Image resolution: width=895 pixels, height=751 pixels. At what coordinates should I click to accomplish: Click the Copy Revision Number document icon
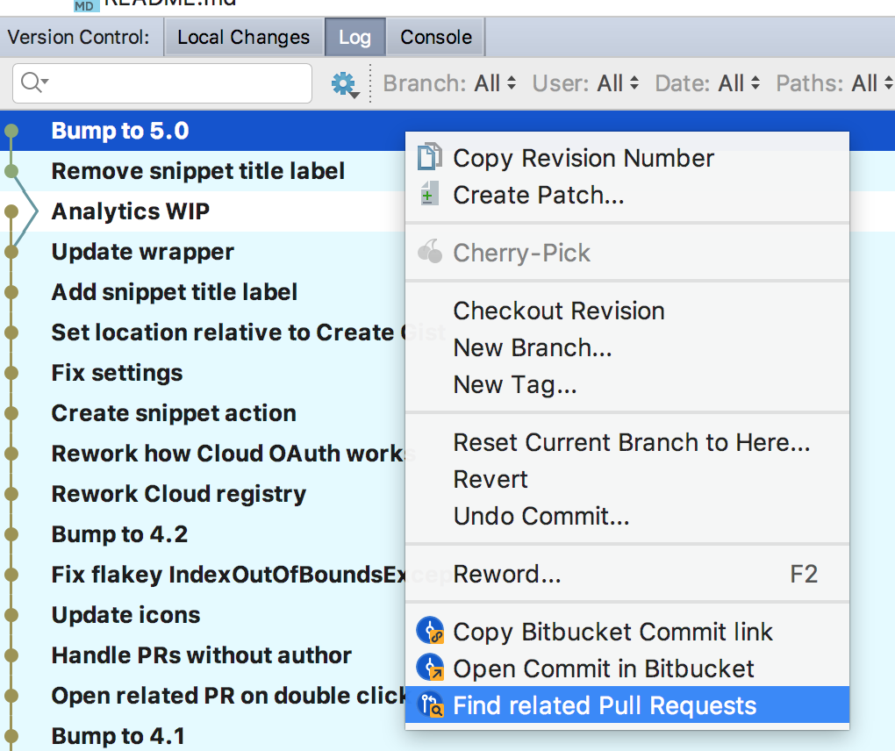(429, 157)
